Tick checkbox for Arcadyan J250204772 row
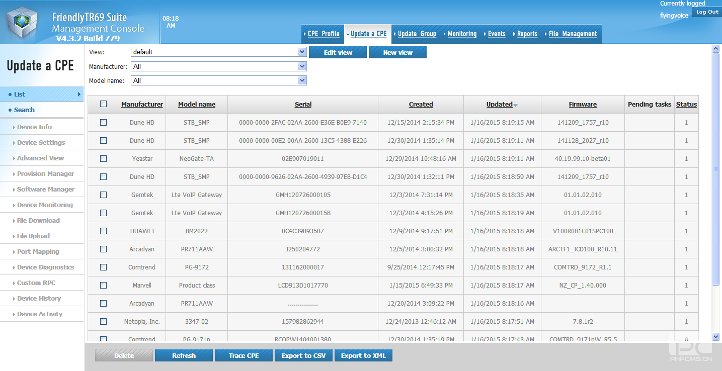 [x=104, y=249]
